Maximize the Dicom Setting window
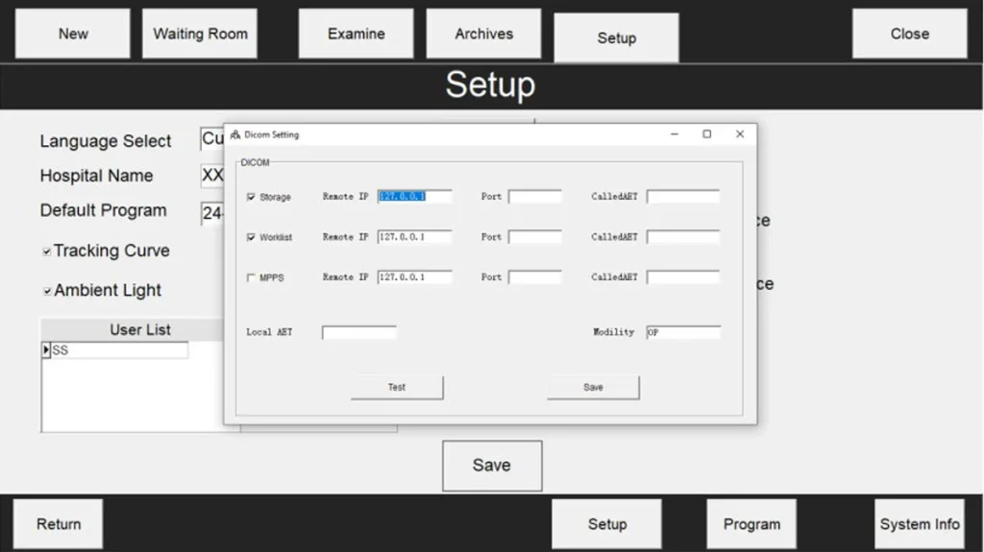 (x=706, y=134)
